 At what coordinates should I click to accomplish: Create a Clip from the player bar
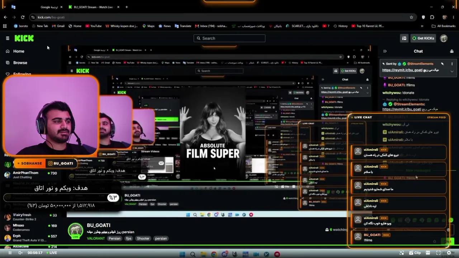[415, 253]
